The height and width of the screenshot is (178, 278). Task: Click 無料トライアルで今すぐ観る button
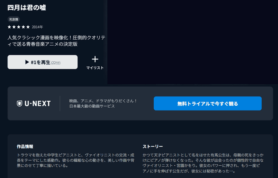(x=208, y=104)
